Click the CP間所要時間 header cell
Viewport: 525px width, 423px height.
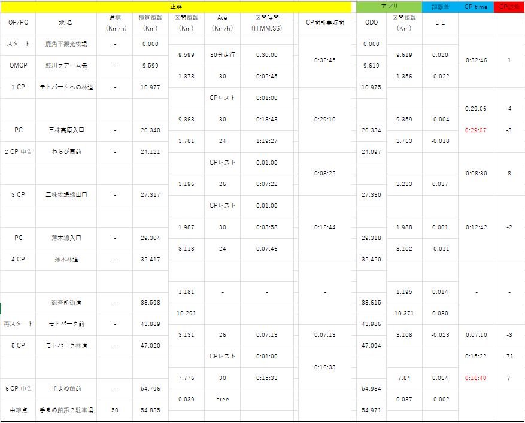pos(325,23)
